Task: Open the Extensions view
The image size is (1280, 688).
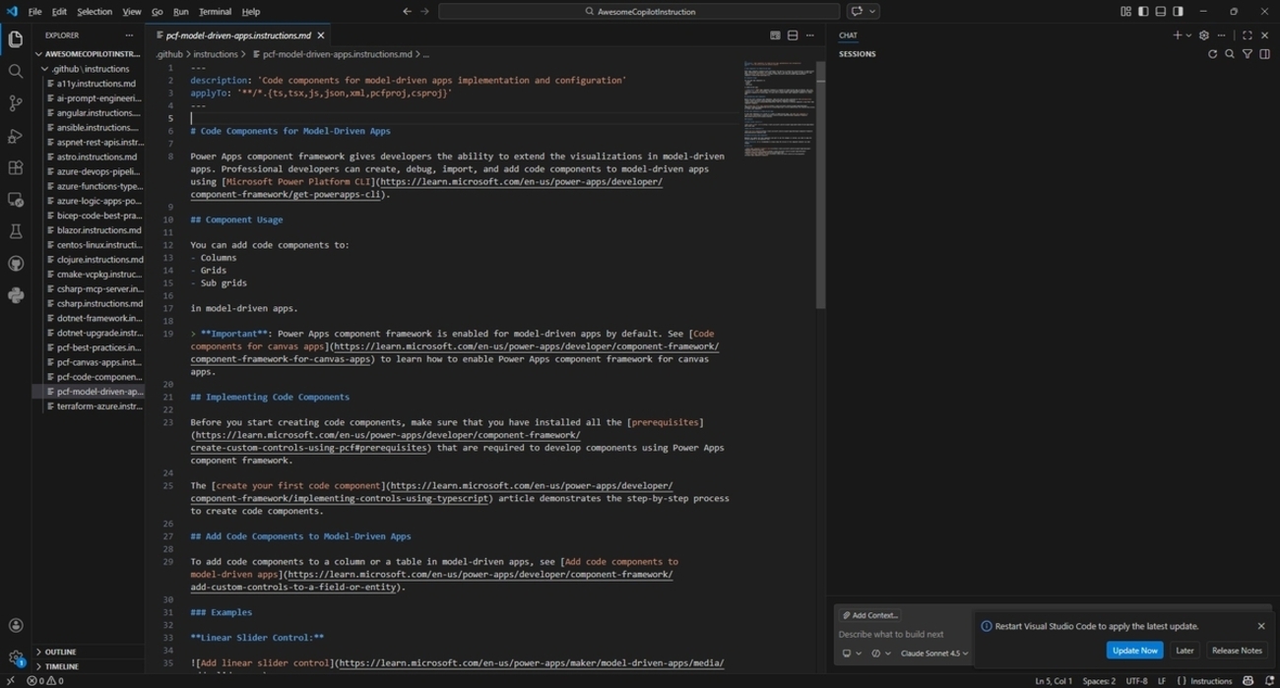Action: (x=16, y=168)
